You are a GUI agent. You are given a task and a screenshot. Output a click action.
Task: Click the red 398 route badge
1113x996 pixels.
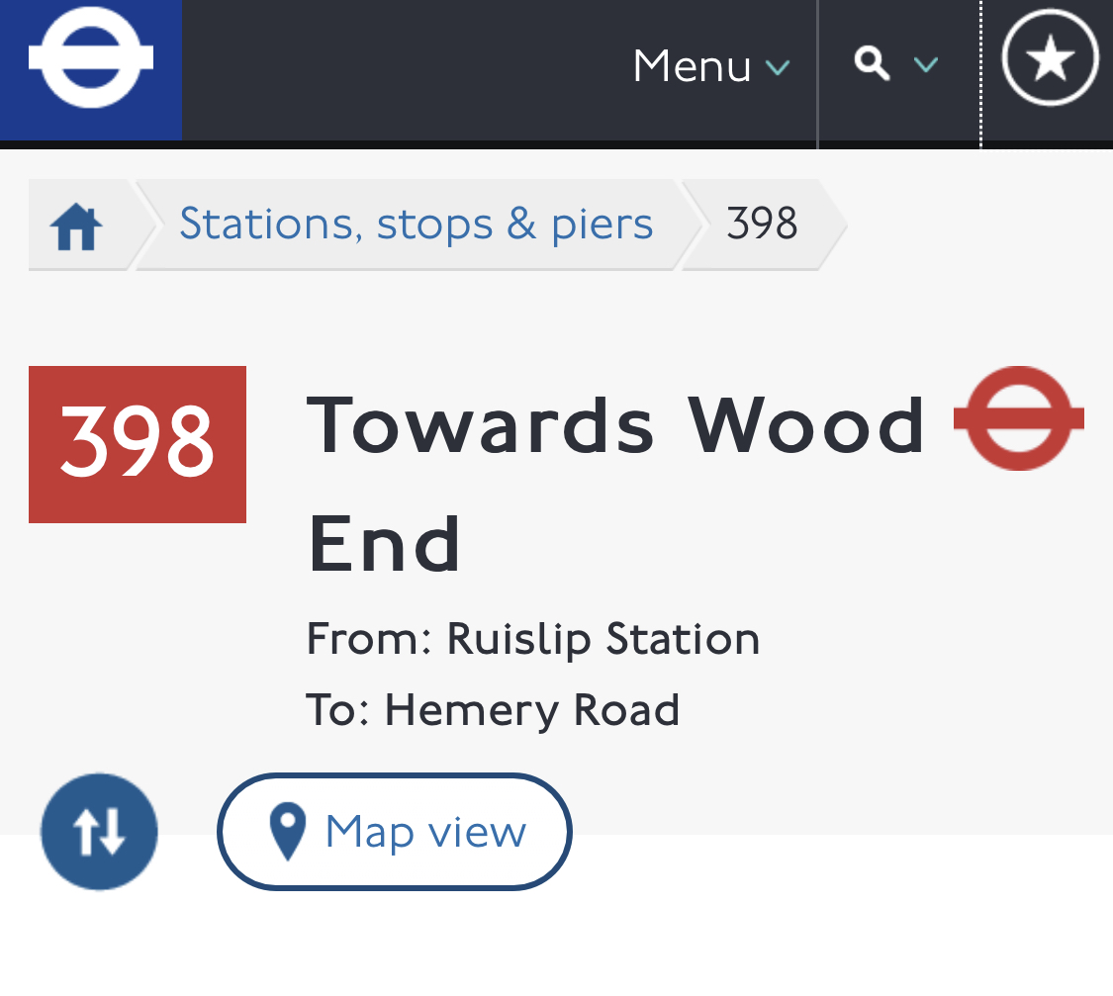point(138,445)
